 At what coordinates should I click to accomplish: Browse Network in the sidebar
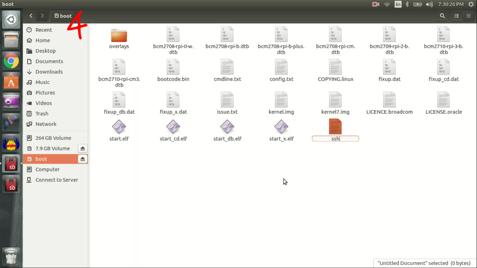point(55,124)
